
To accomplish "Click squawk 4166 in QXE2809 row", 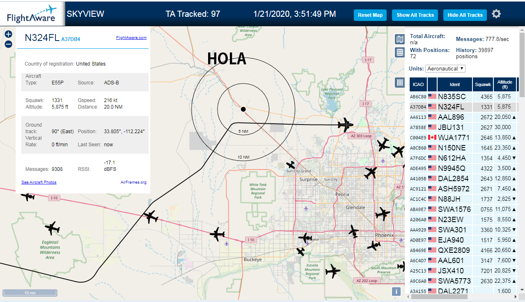I will point(486,250).
